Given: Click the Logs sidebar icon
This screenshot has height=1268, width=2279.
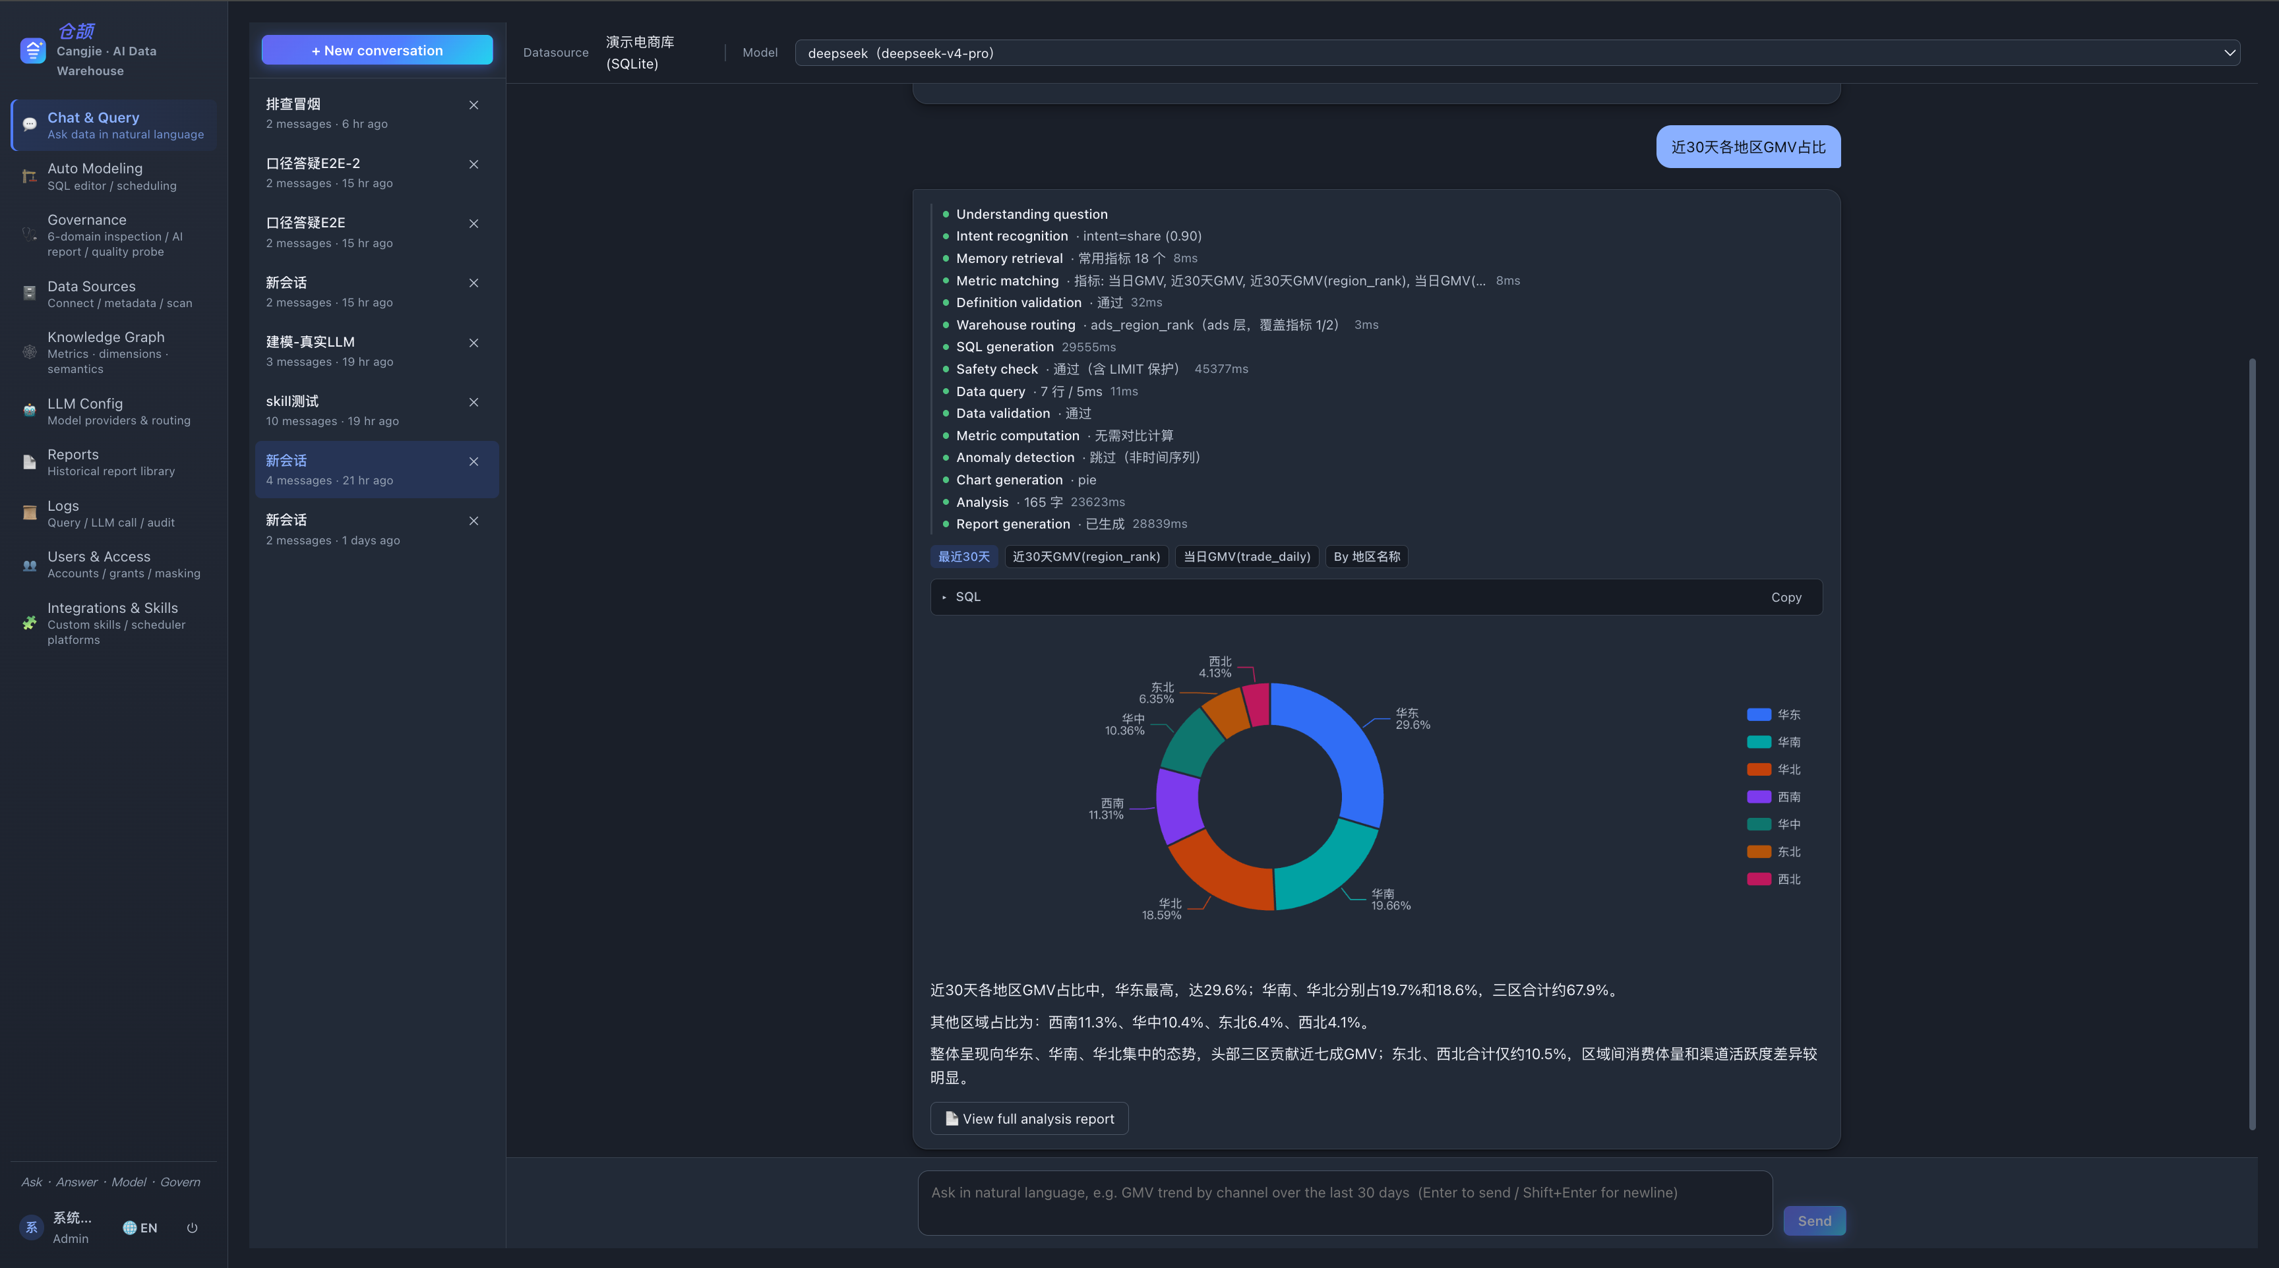Looking at the screenshot, I should 29,513.
